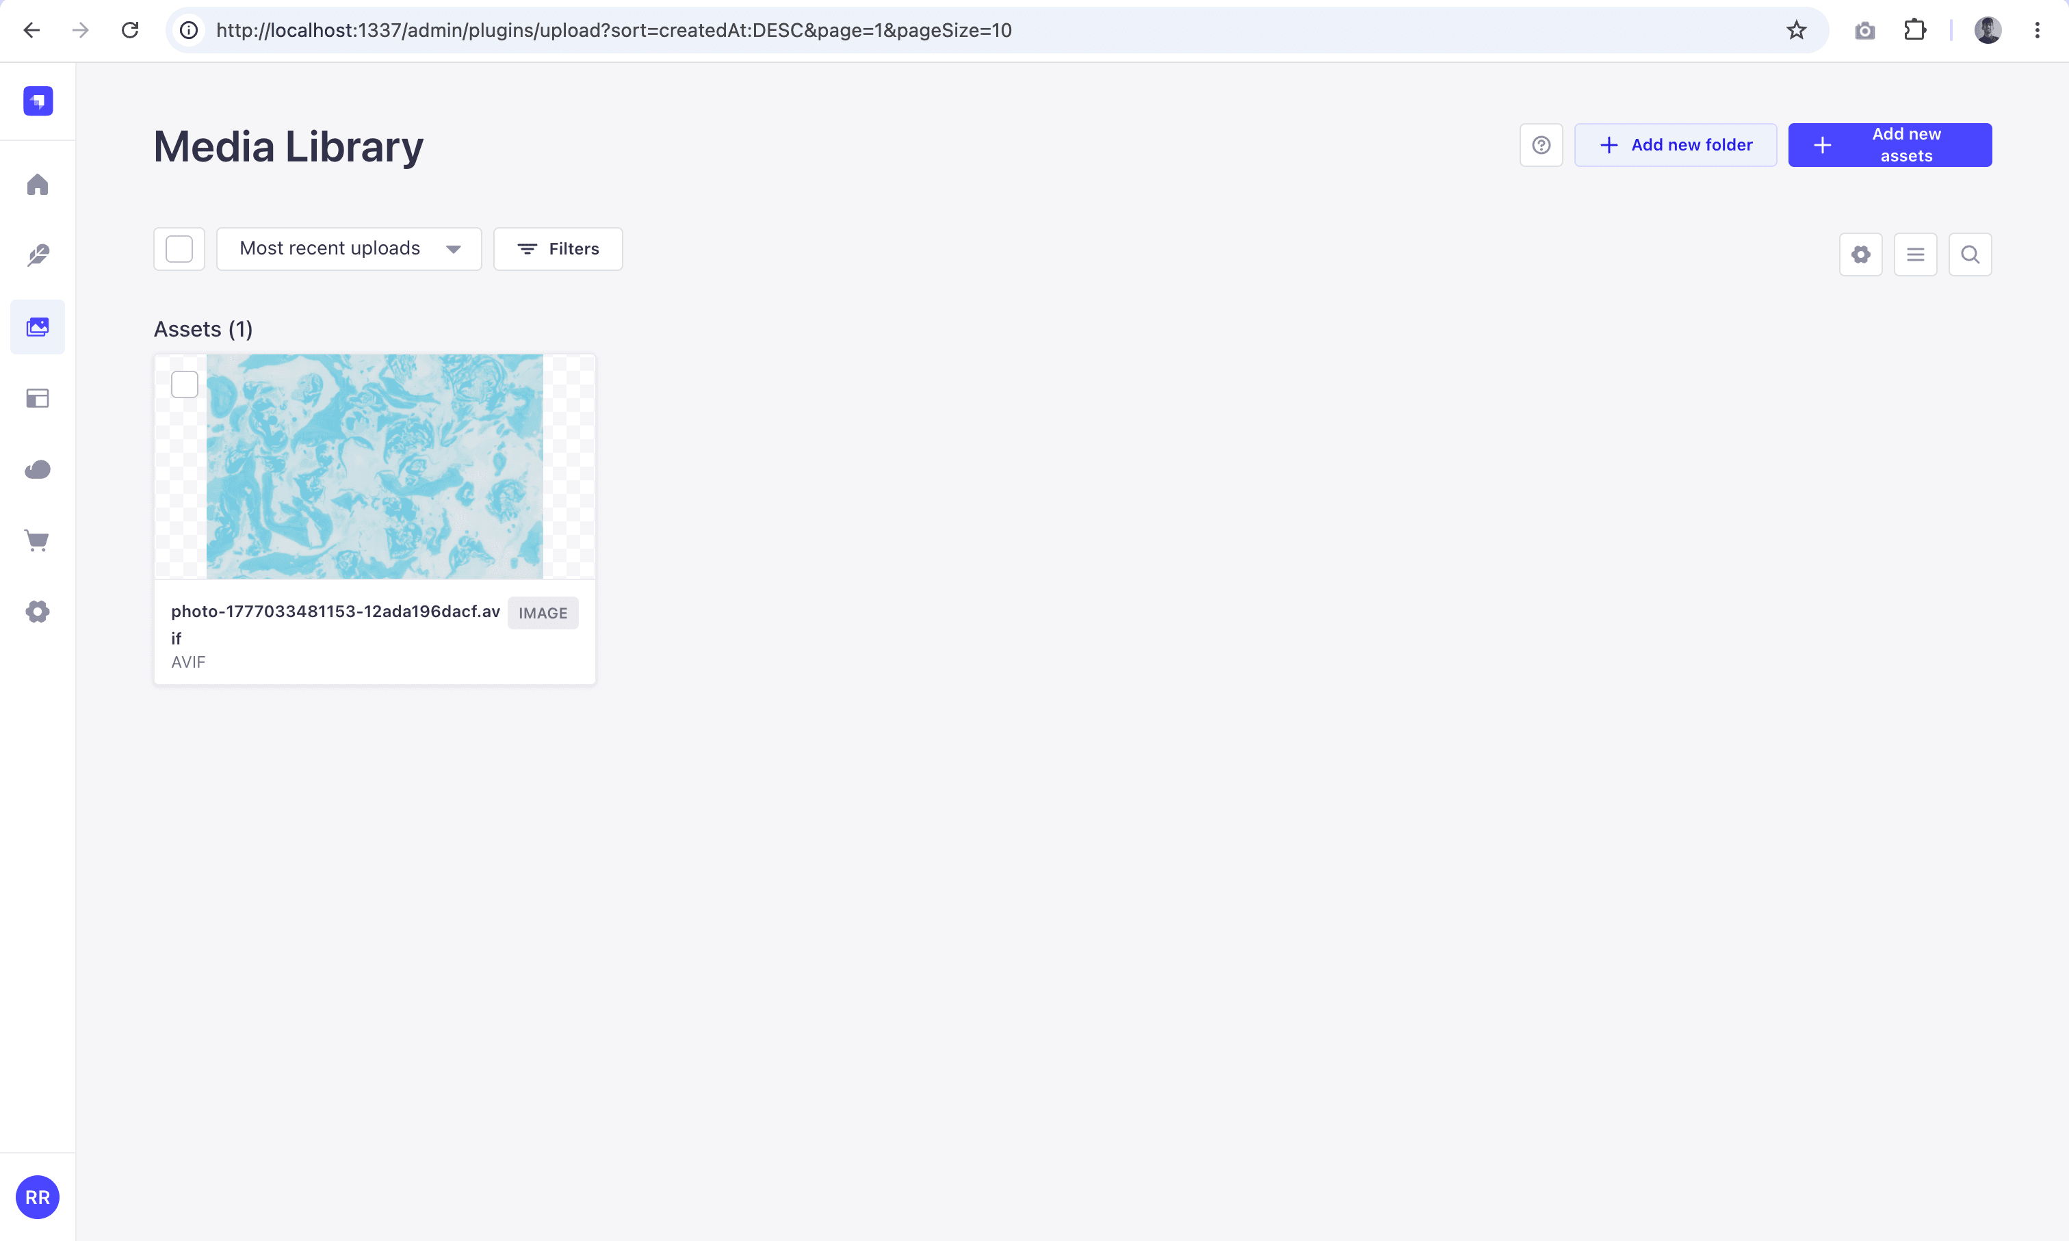Reload the page
Image resolution: width=2069 pixels, height=1241 pixels.
coord(129,30)
